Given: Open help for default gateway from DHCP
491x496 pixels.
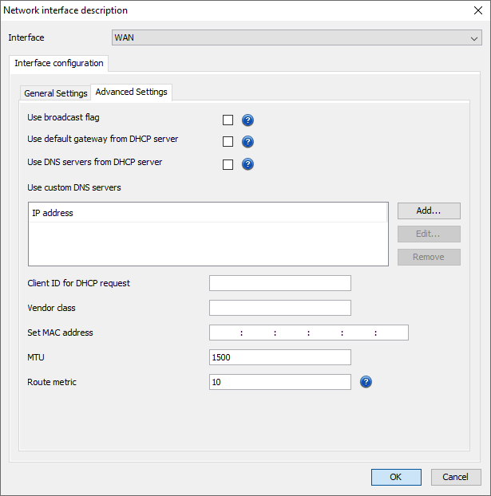Looking at the screenshot, I should [x=247, y=142].
